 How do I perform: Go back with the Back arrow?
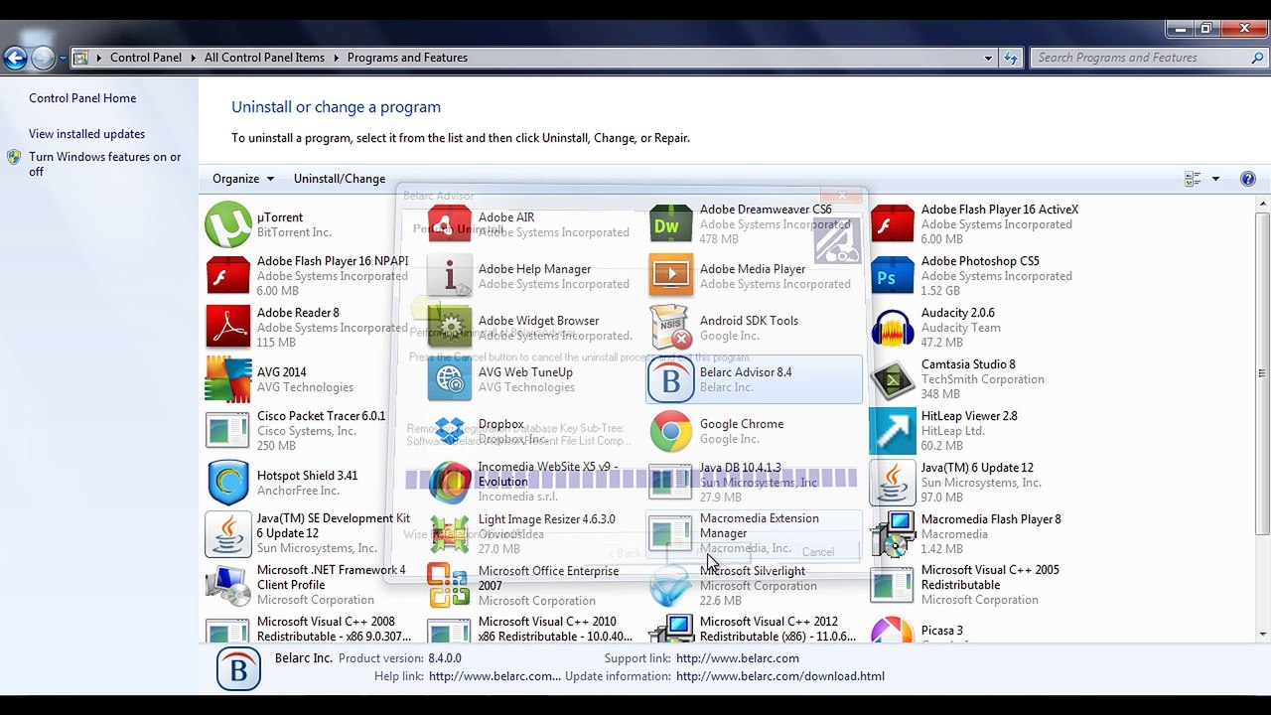pos(15,58)
